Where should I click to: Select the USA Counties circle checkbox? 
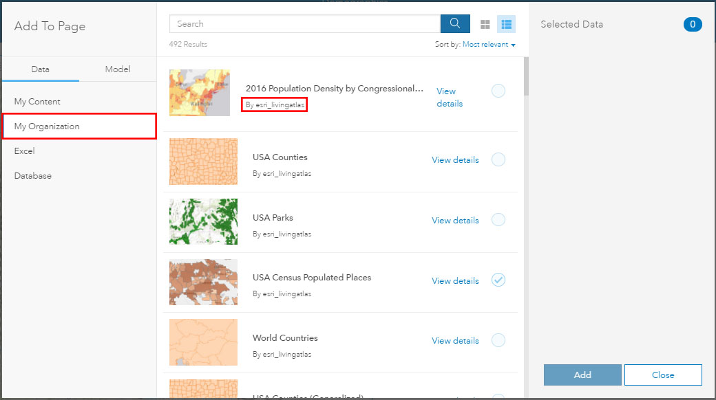[x=498, y=160]
